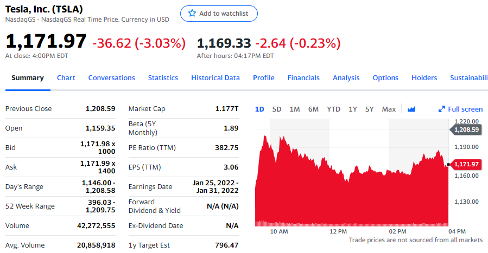
Task: Select the 1Y chart range
Action: [353, 109]
